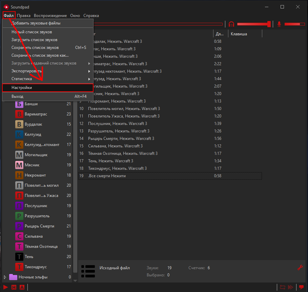Select the Могильщик category icon
308x292 pixels.
(x=19, y=155)
